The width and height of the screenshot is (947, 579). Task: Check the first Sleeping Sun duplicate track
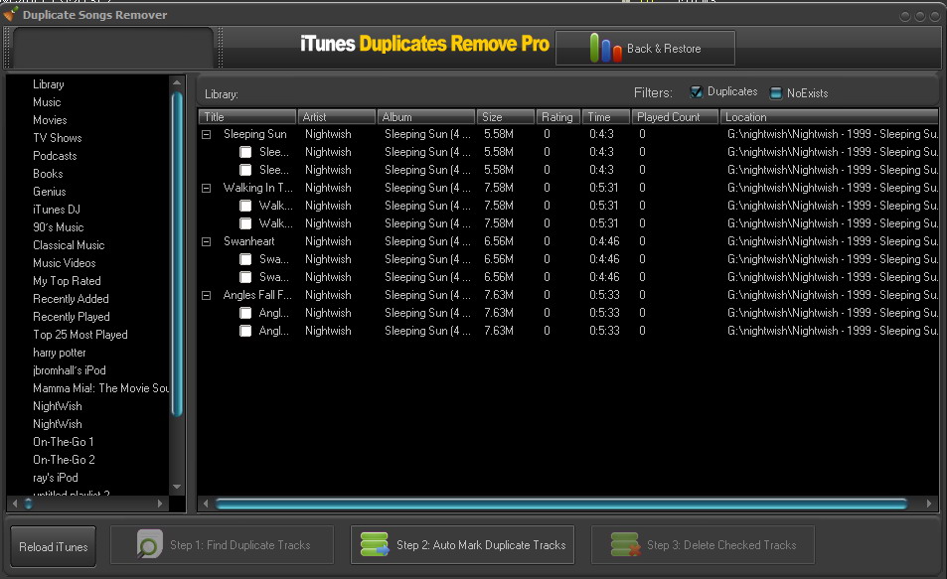point(245,152)
